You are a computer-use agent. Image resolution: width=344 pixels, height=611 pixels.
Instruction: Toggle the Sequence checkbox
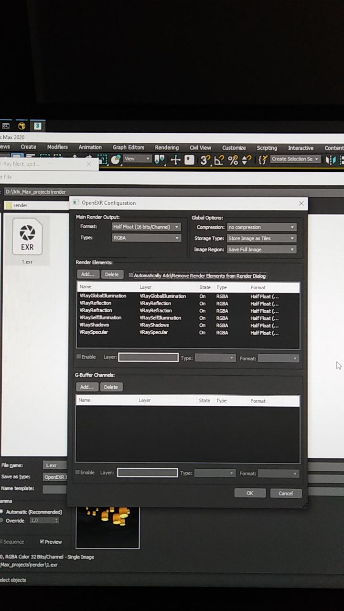click(2, 541)
